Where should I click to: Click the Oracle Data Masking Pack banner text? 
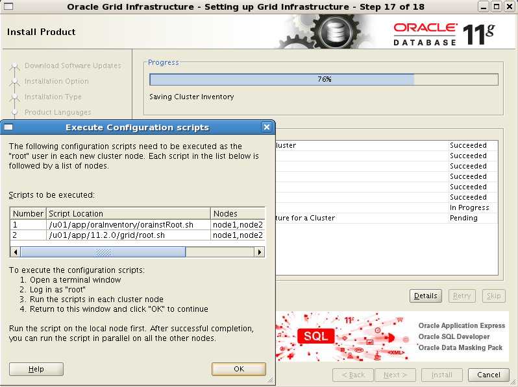coord(460,347)
